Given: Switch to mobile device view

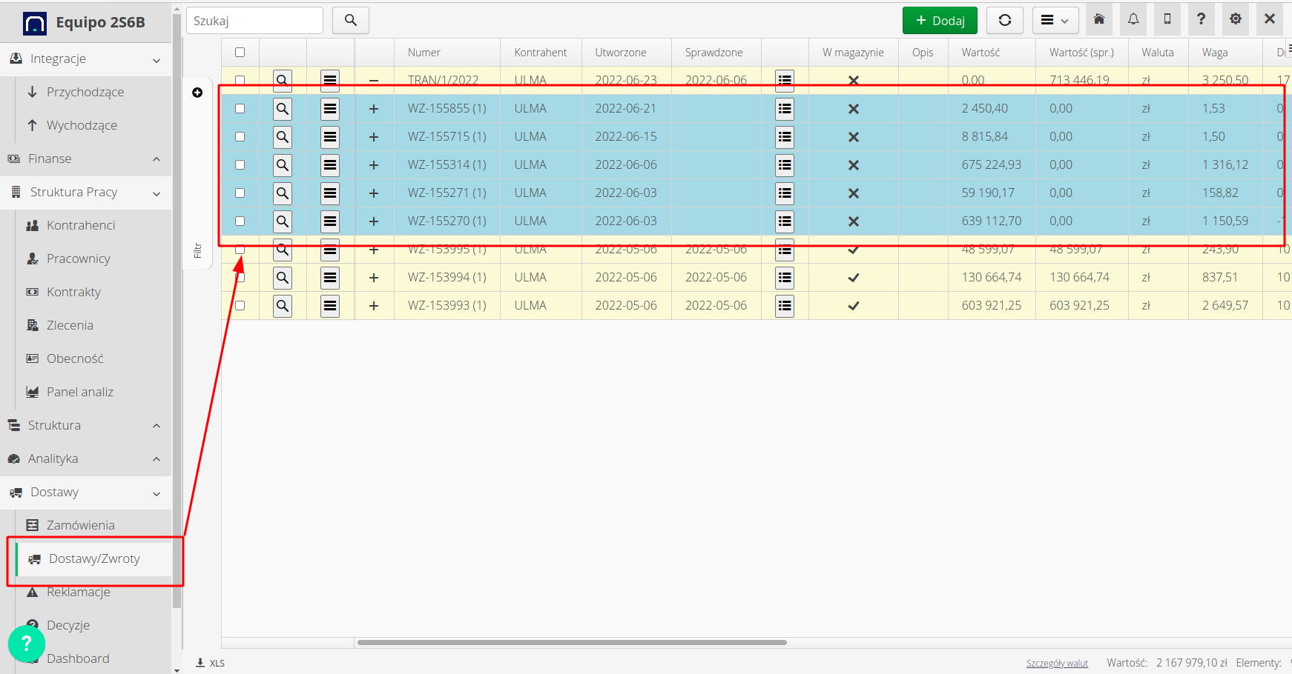Looking at the screenshot, I should pos(1167,19).
